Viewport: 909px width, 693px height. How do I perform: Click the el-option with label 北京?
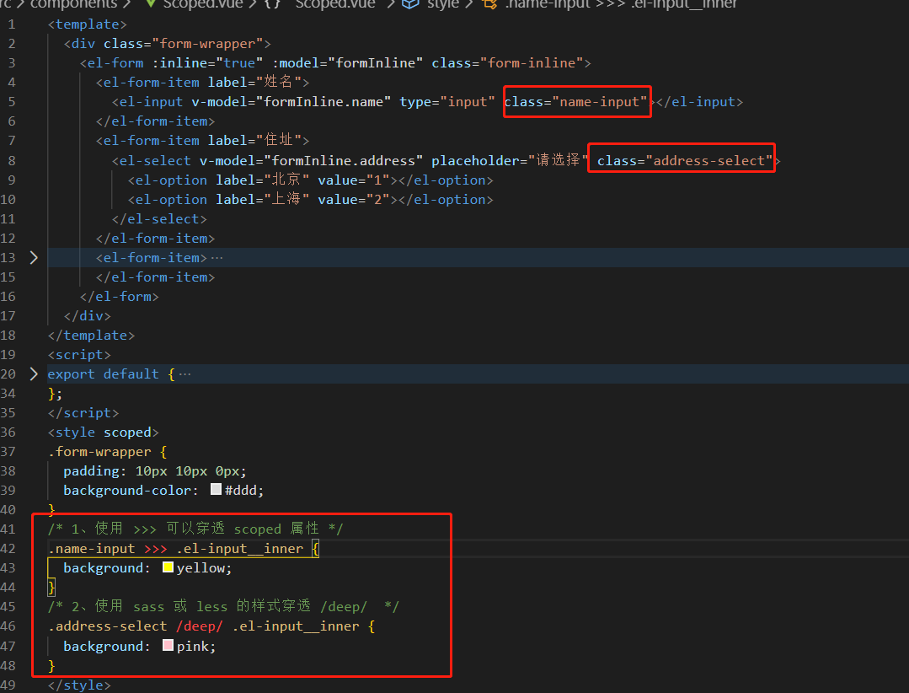(x=310, y=180)
